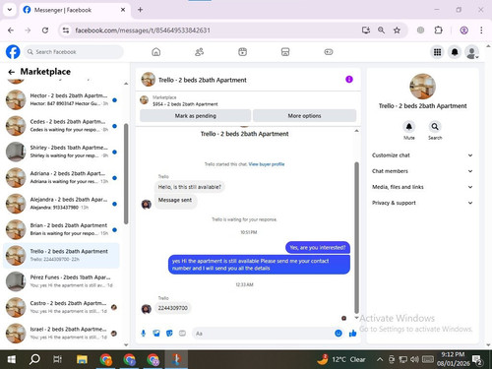Screen dimensions: 492x369
Task: Click the Search Facebook field
Action: tap(74, 52)
